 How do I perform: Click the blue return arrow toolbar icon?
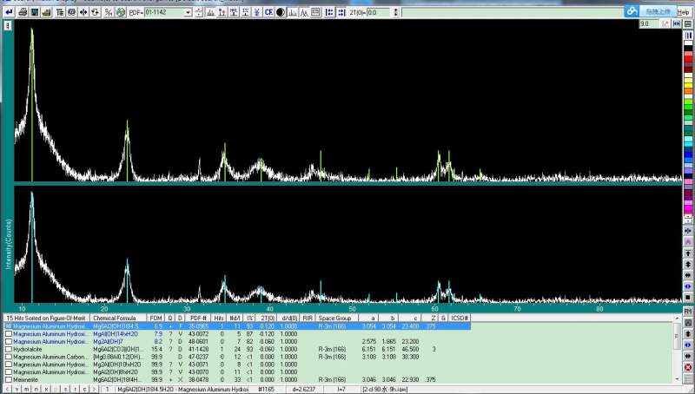pos(9,12)
